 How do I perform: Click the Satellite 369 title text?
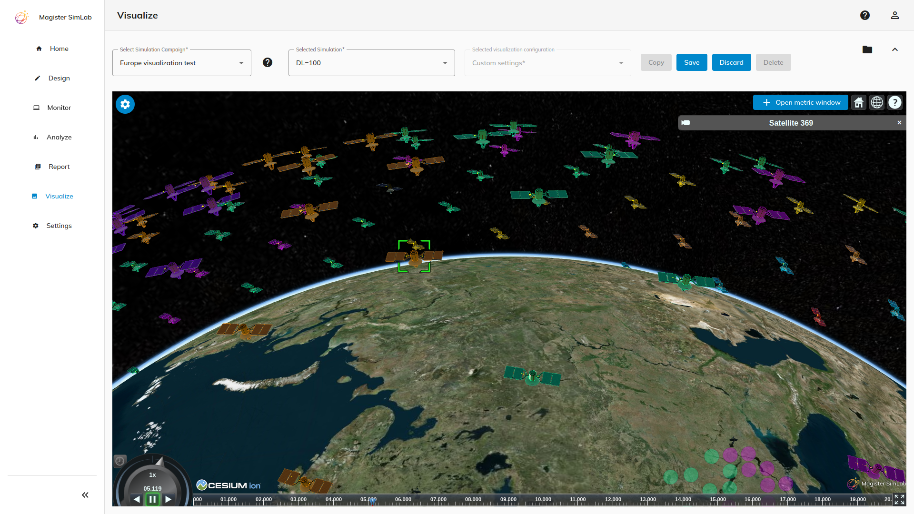coord(791,123)
